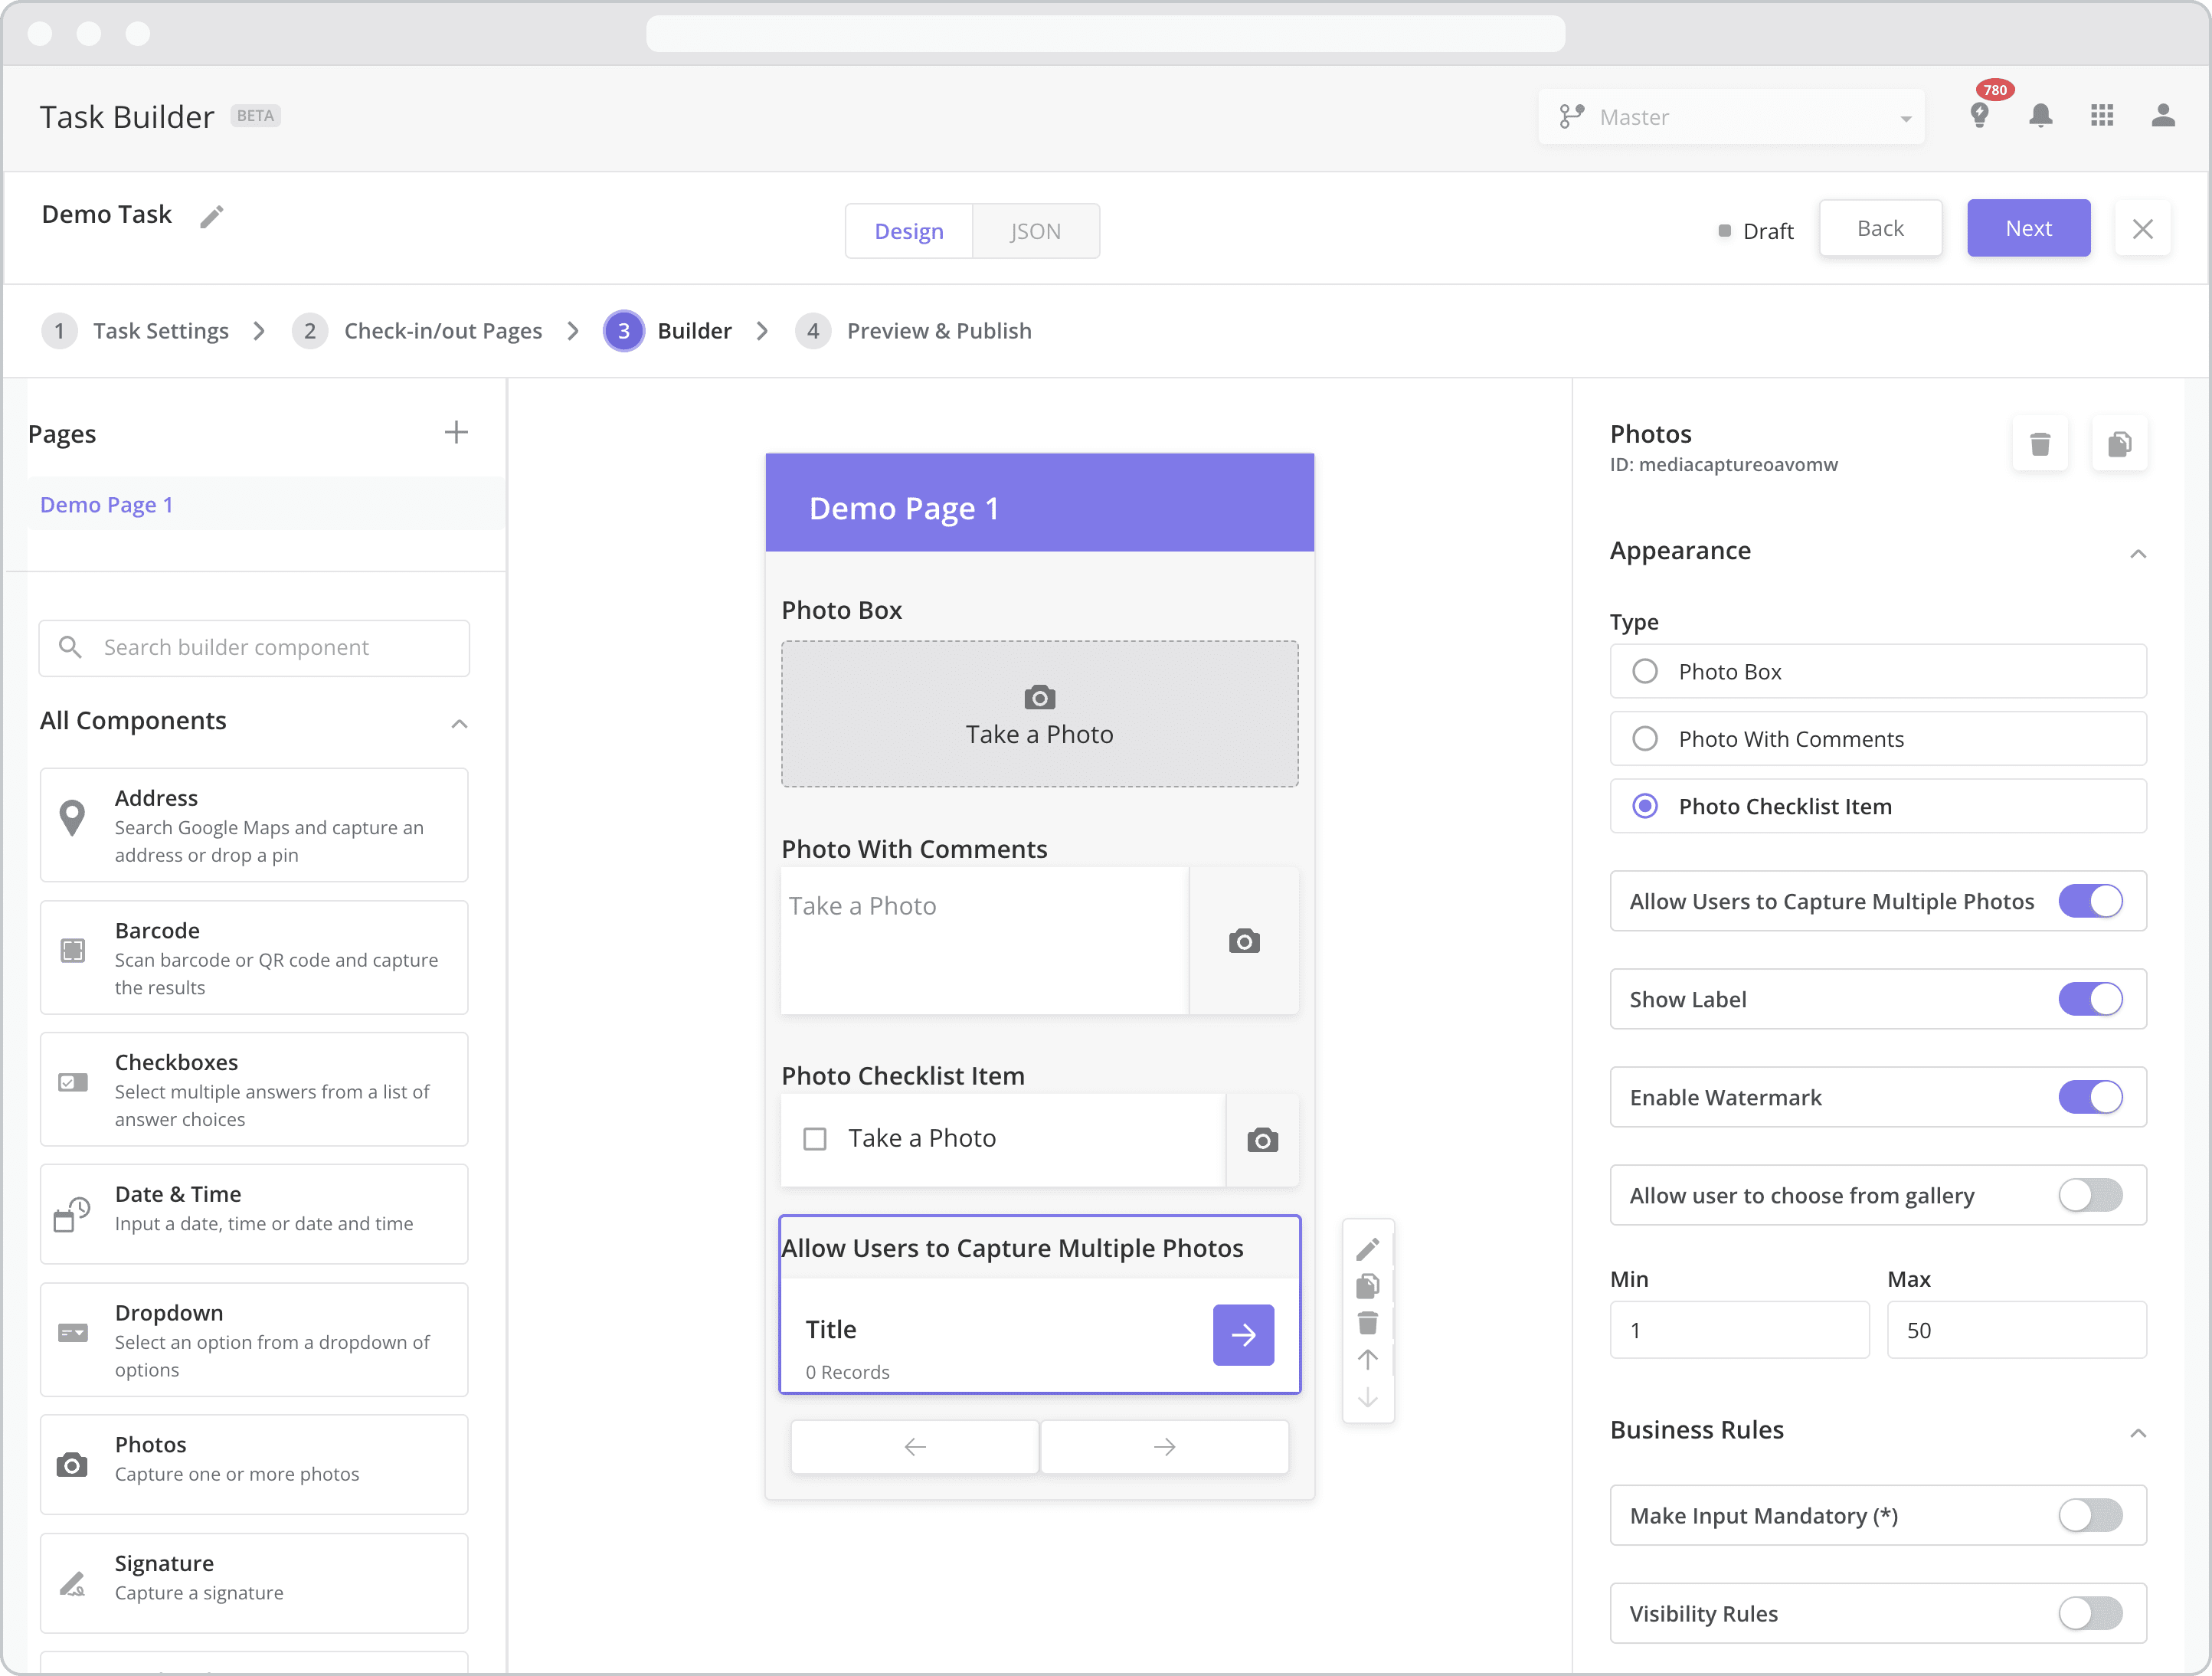Collapse the Business Rules section

tap(2137, 1432)
